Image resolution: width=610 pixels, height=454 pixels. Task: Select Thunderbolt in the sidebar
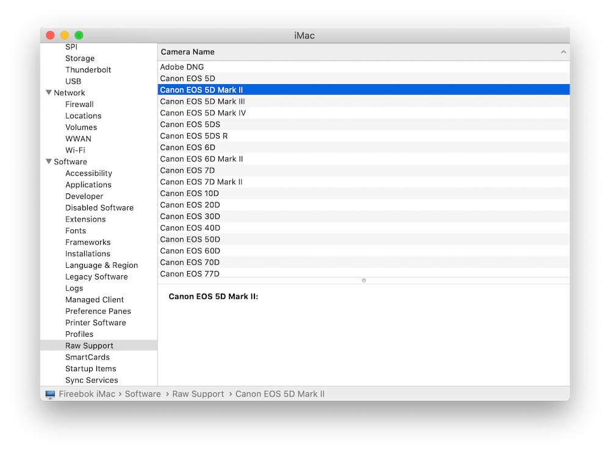point(88,70)
